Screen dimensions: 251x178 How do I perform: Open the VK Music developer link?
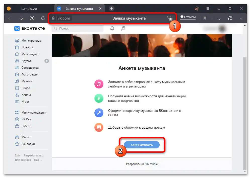[151, 164]
